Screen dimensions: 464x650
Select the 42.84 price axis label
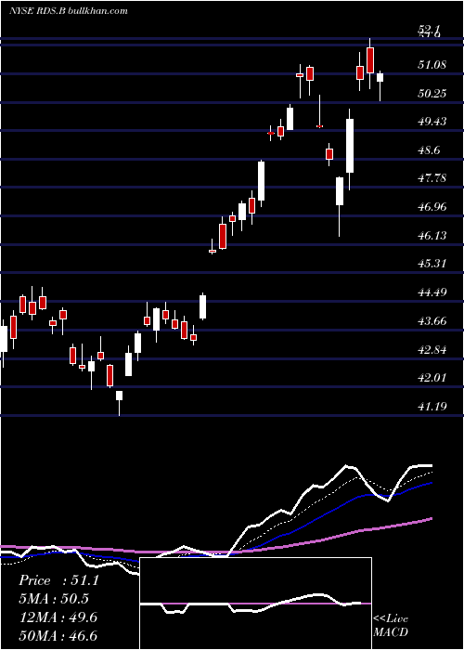pos(432,349)
